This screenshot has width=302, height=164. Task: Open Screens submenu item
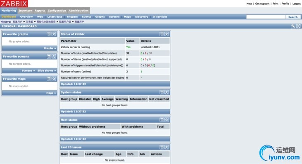(x=114, y=17)
